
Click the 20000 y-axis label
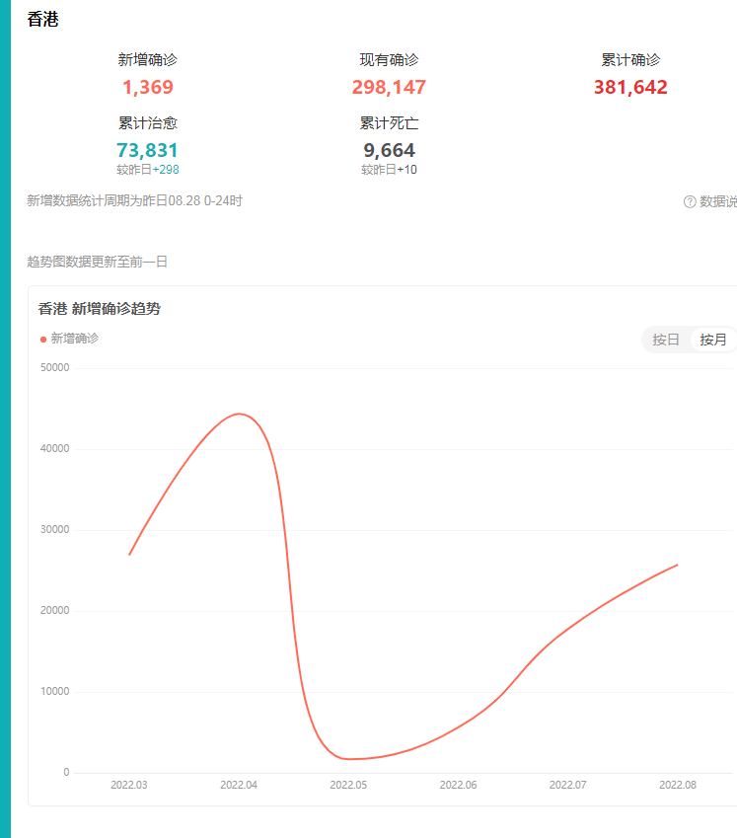tap(55, 610)
